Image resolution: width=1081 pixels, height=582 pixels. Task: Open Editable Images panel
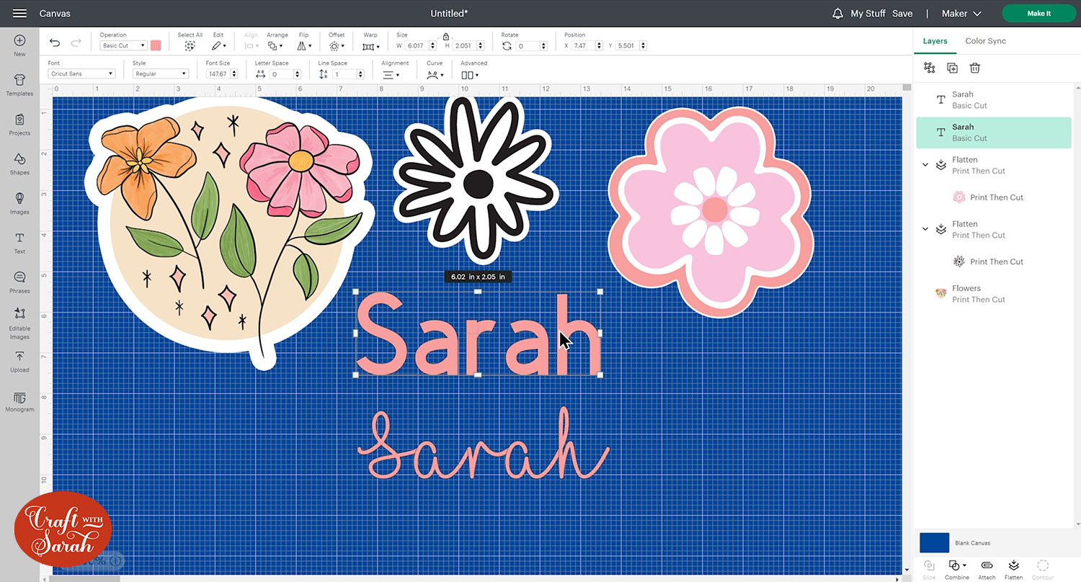(19, 323)
